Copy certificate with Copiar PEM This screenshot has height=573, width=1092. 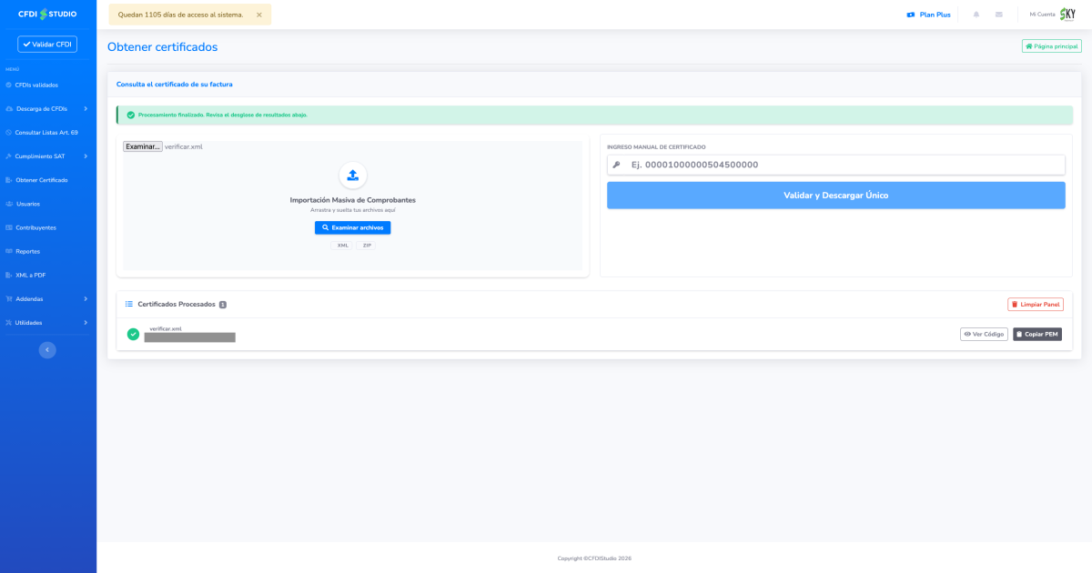(x=1037, y=334)
